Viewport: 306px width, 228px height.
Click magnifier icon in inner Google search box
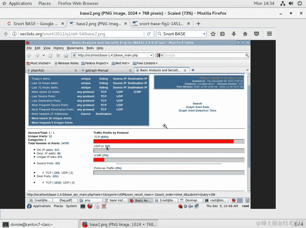coord(247,55)
